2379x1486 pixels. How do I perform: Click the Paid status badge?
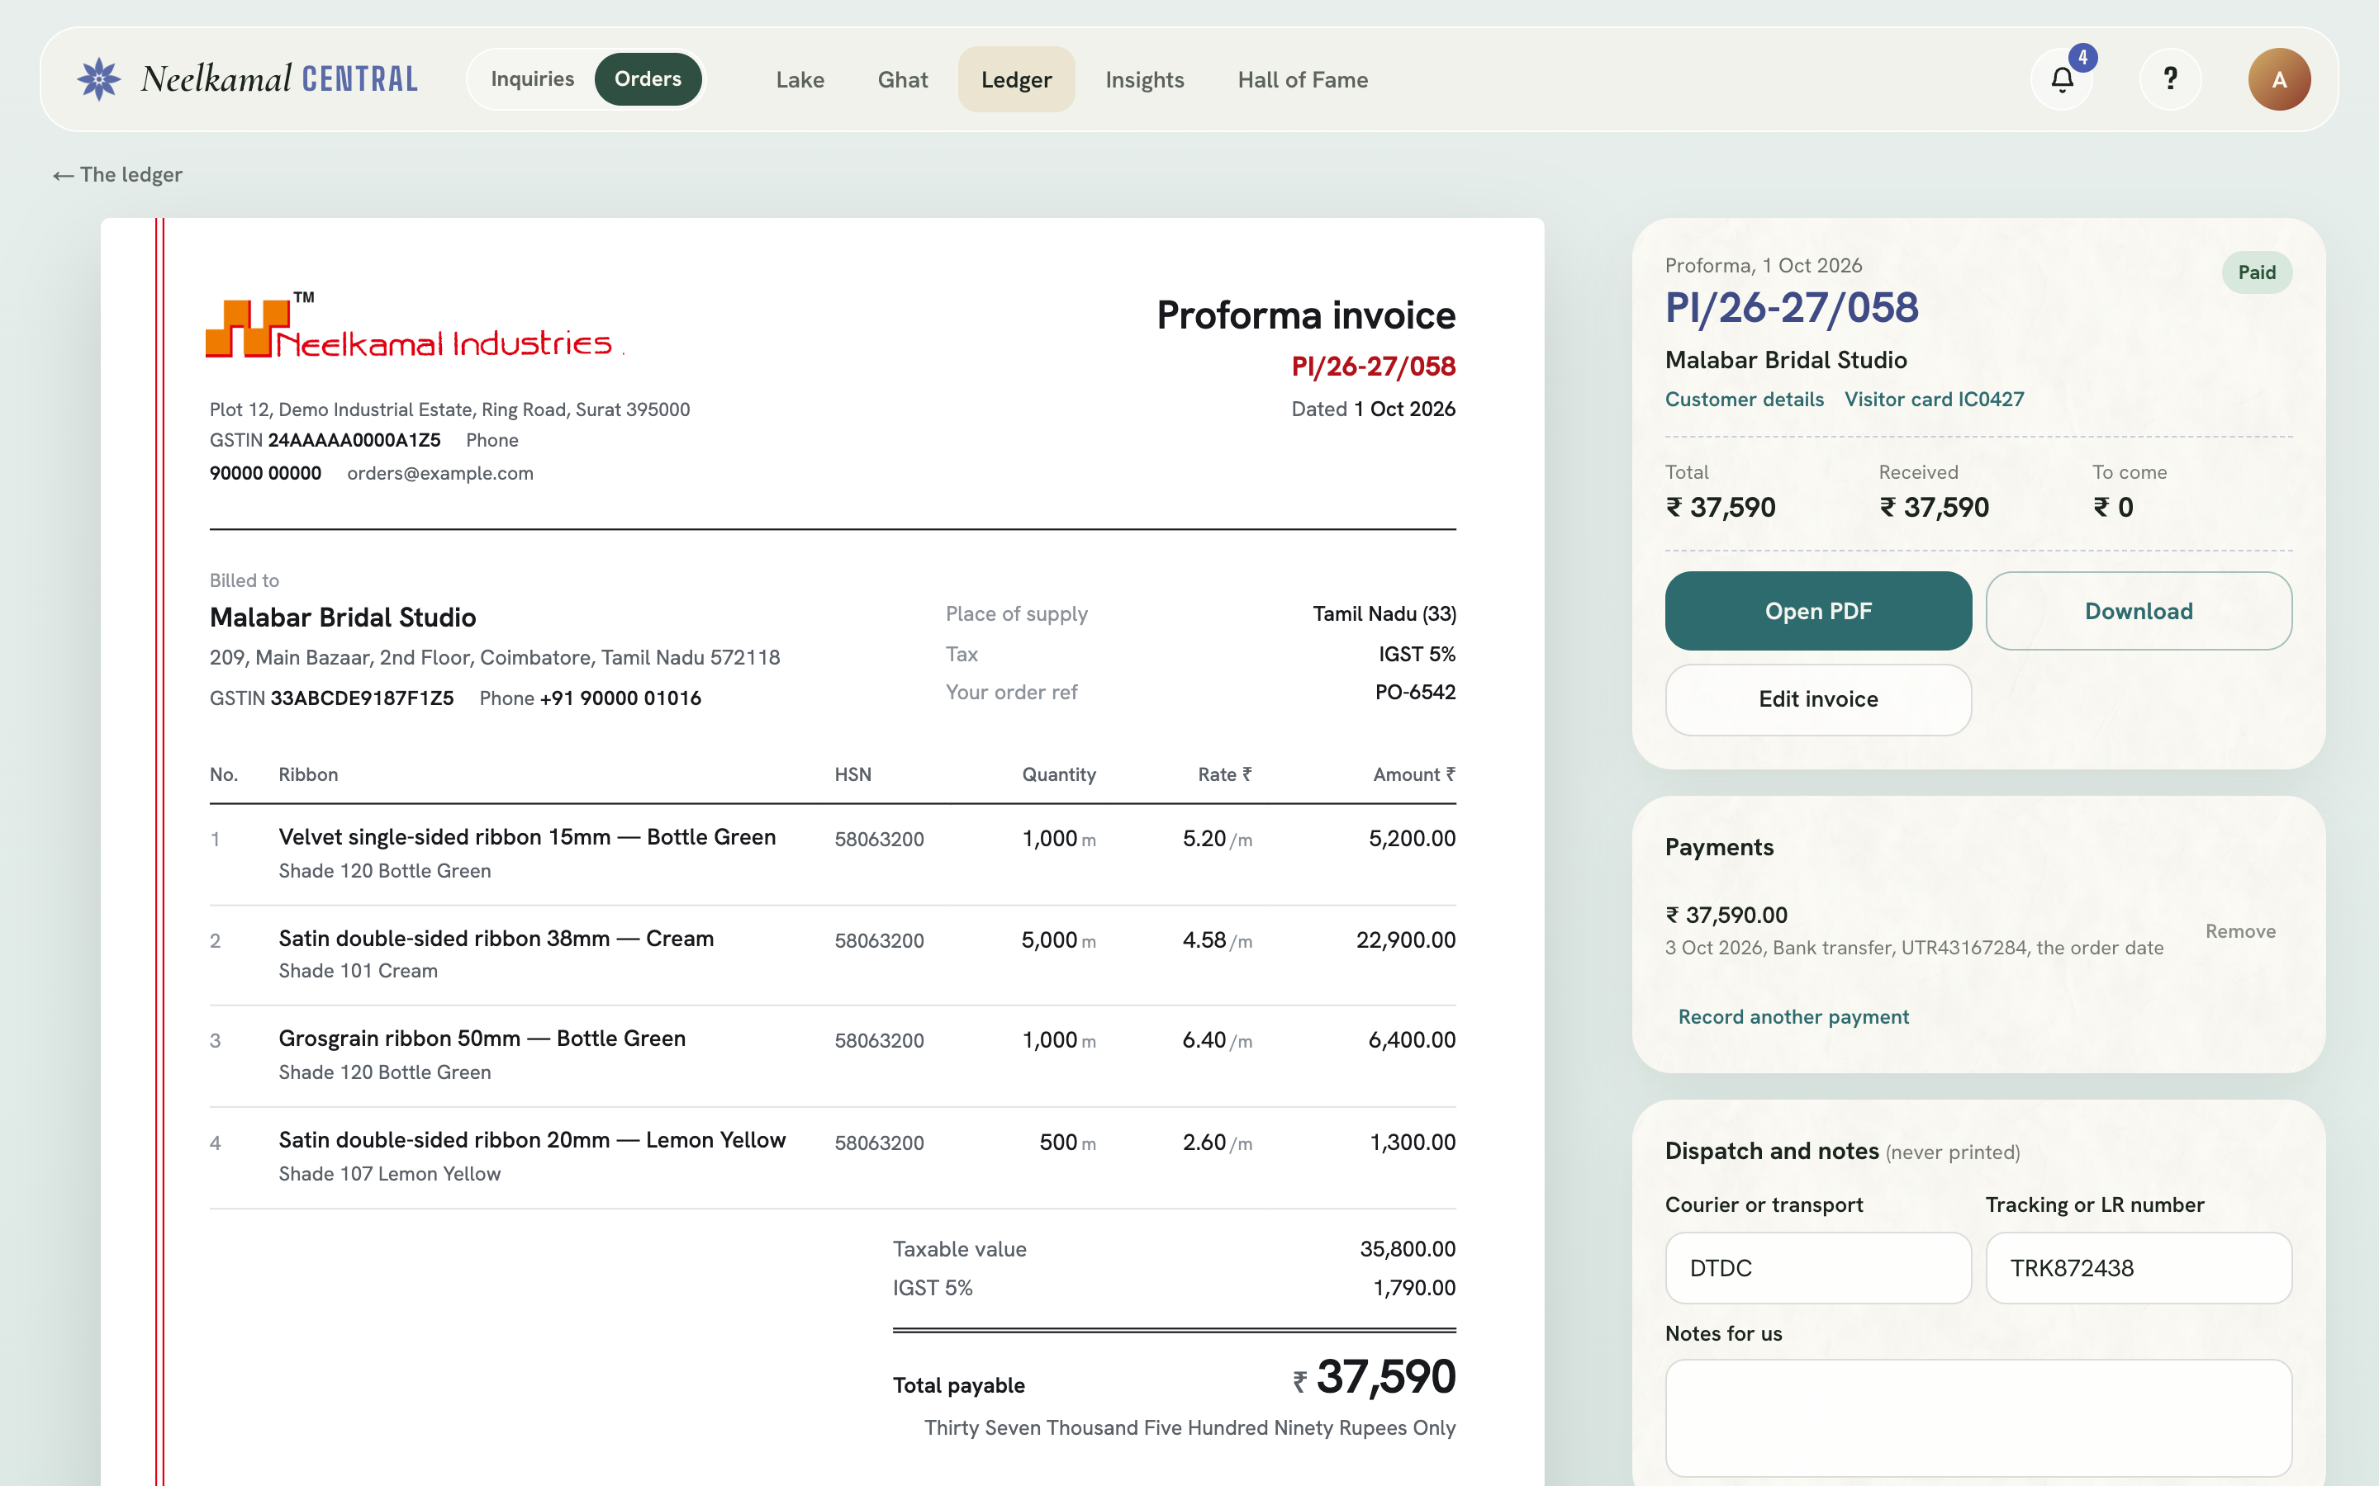click(2256, 273)
